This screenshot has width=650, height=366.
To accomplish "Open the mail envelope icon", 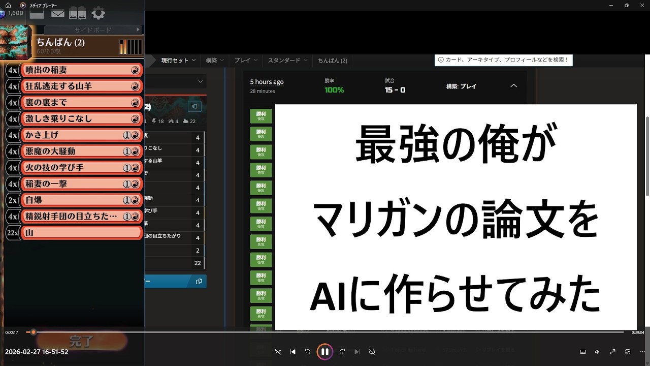I will pos(58,14).
